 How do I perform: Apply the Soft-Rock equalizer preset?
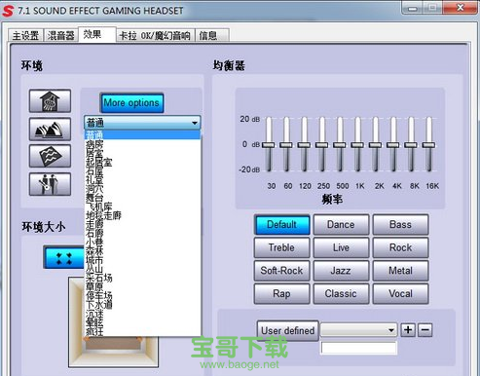coord(281,271)
